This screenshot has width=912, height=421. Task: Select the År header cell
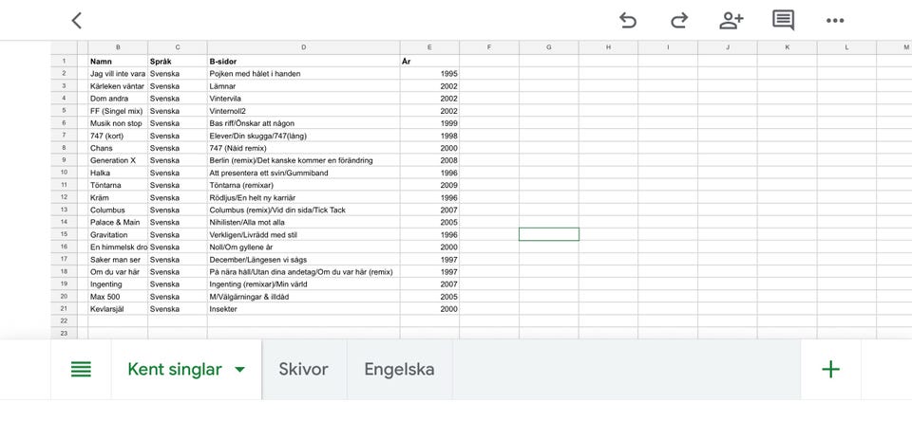(x=429, y=61)
